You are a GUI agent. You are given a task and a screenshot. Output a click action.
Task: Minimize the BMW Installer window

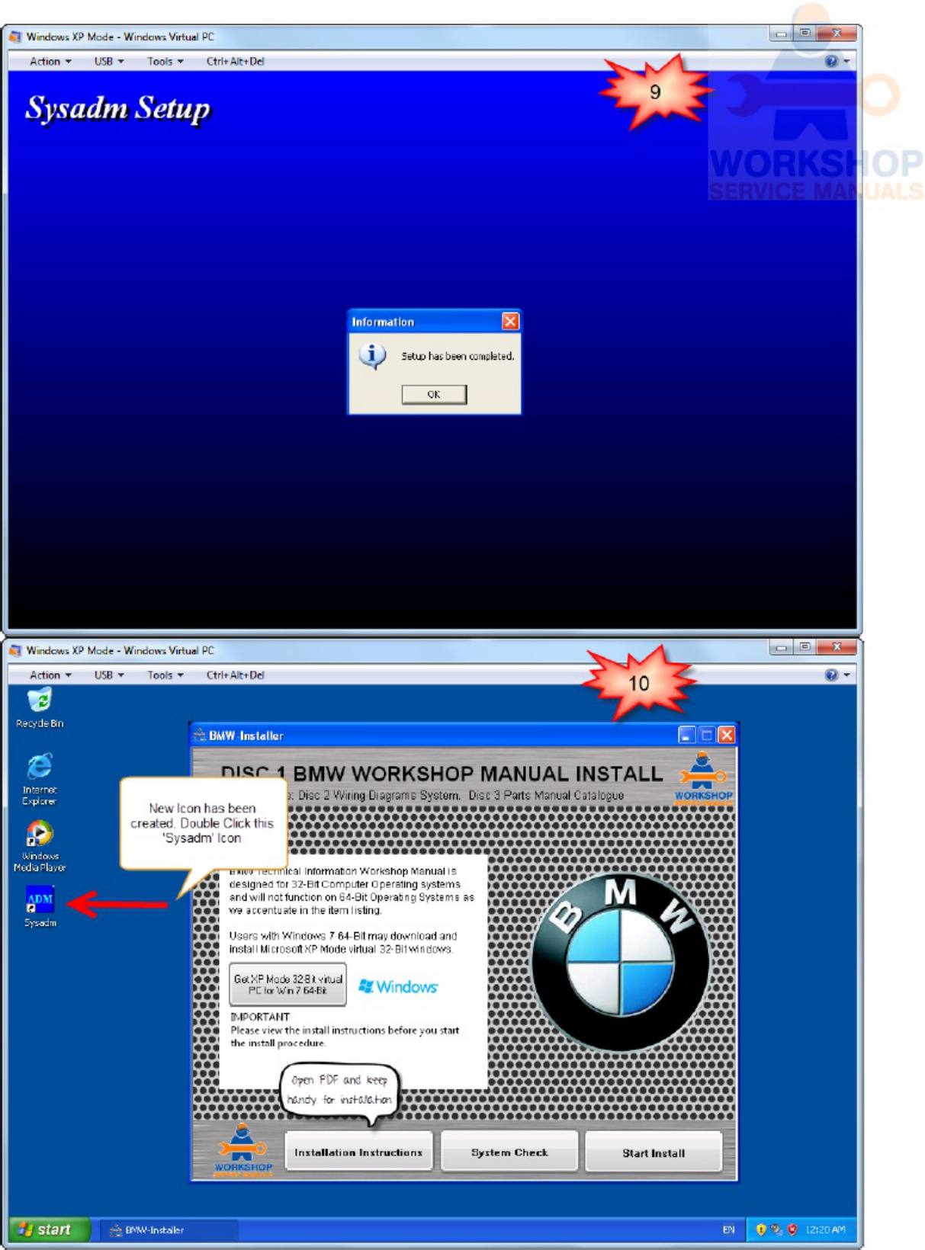click(x=686, y=735)
